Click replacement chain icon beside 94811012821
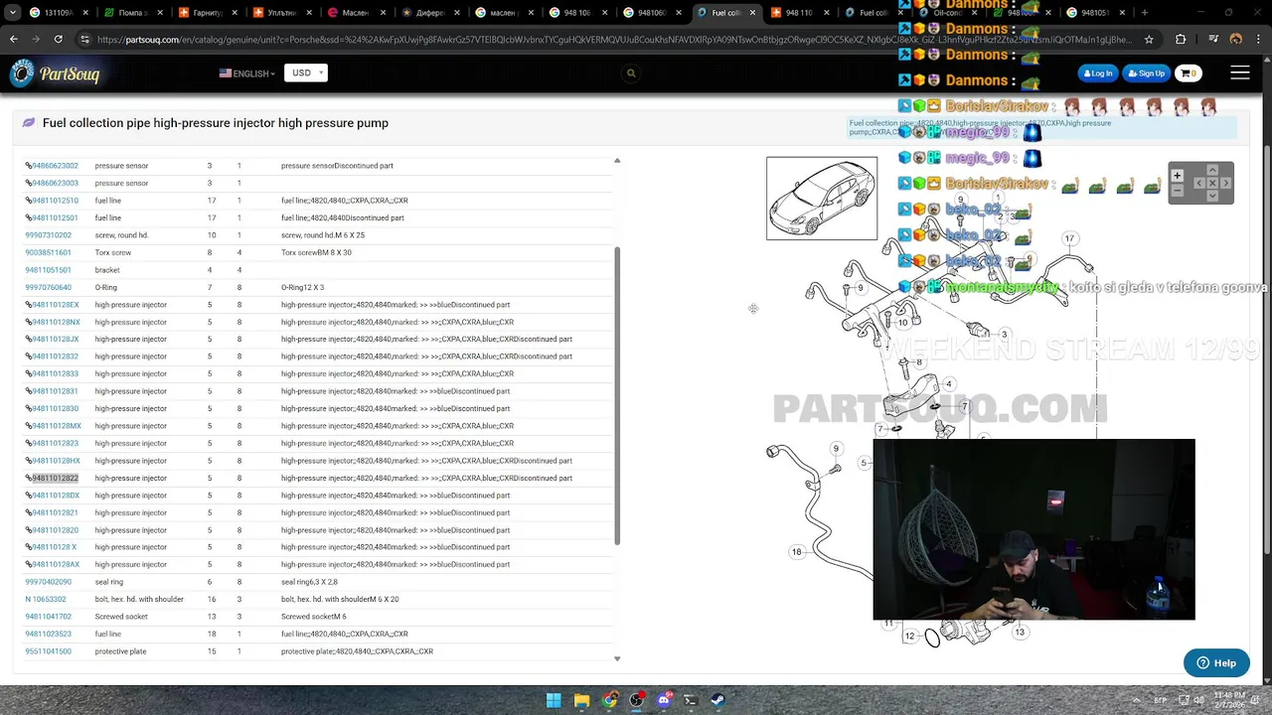This screenshot has width=1272, height=715. point(29,512)
